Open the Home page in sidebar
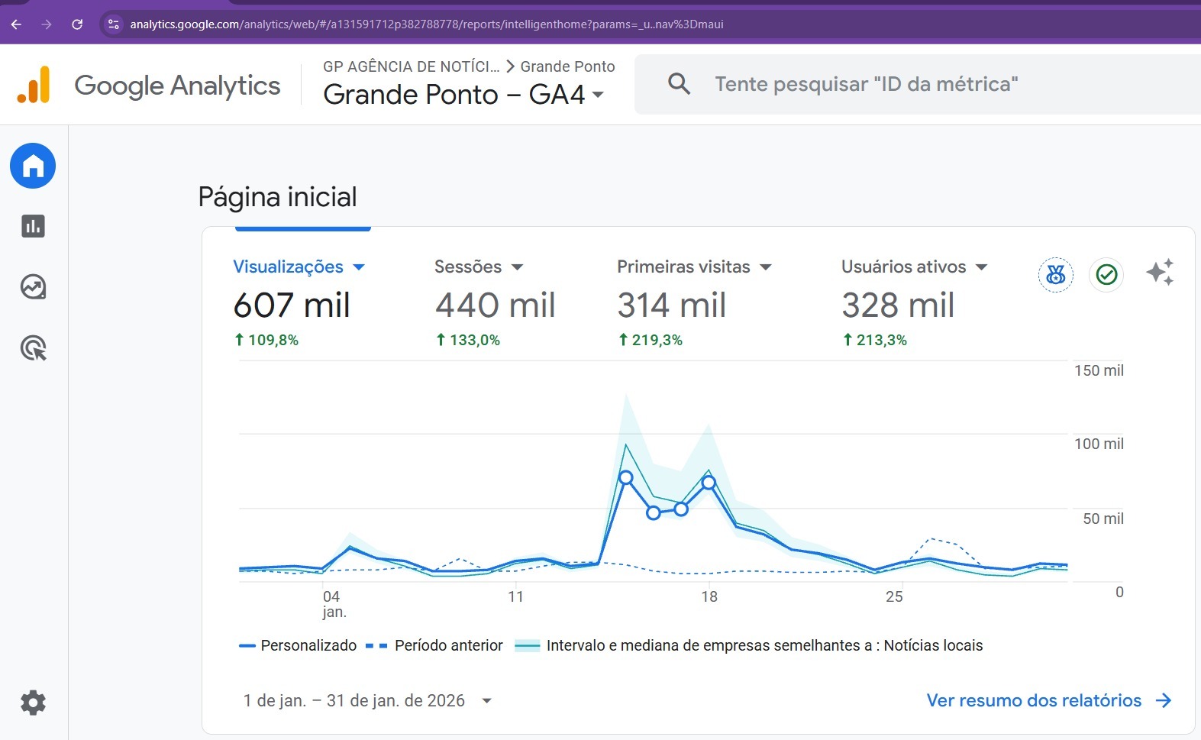 pyautogui.click(x=33, y=166)
